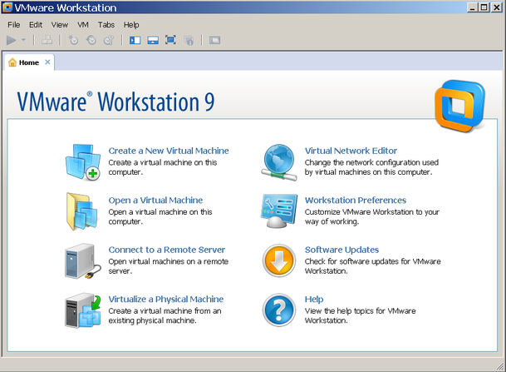Open the View menu
The height and width of the screenshot is (372, 506).
59,25
